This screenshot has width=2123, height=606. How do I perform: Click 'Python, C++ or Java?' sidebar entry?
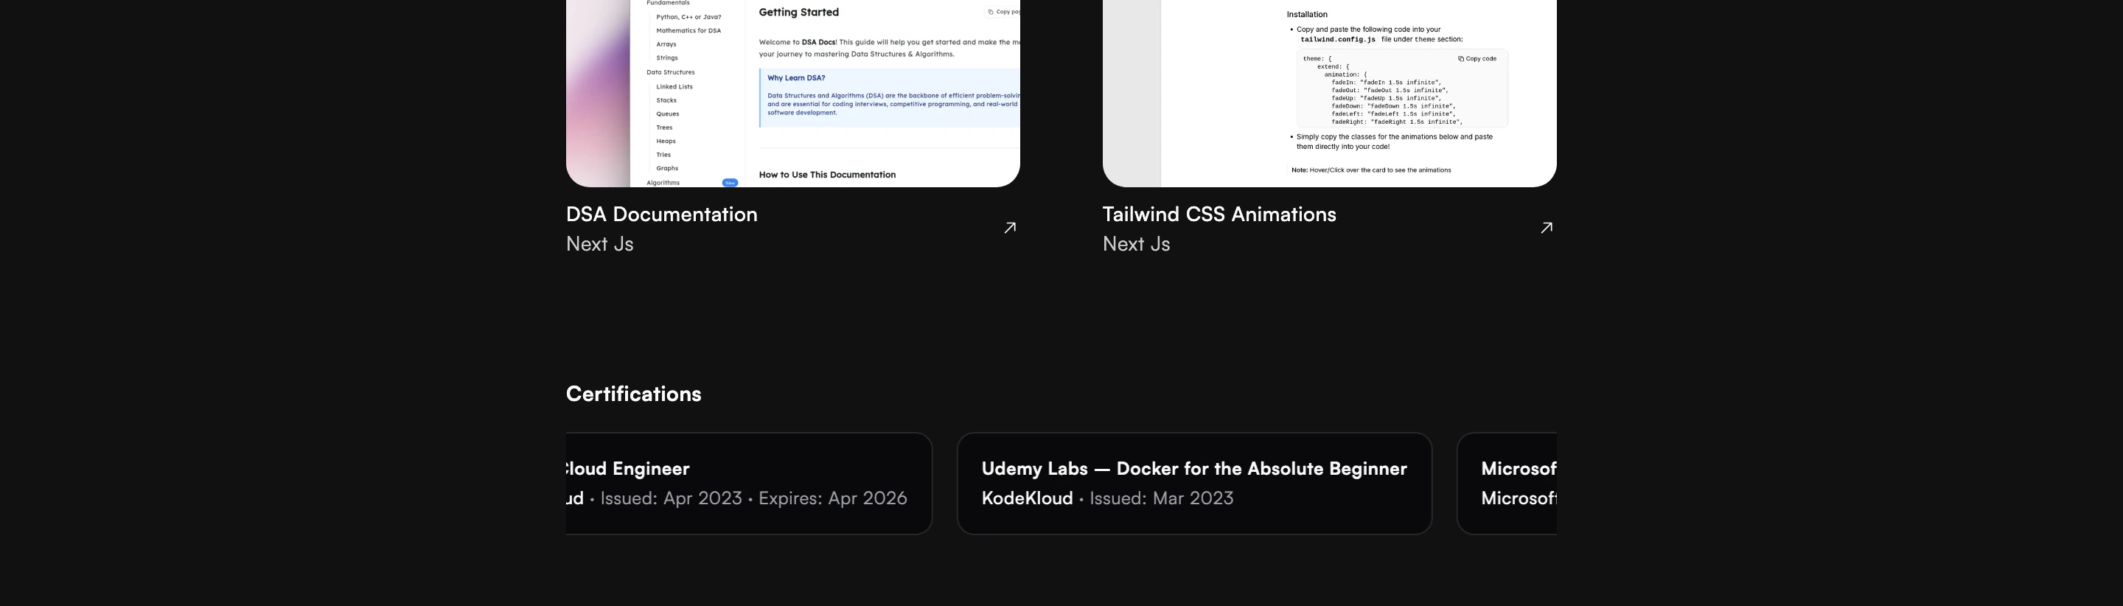coord(689,17)
